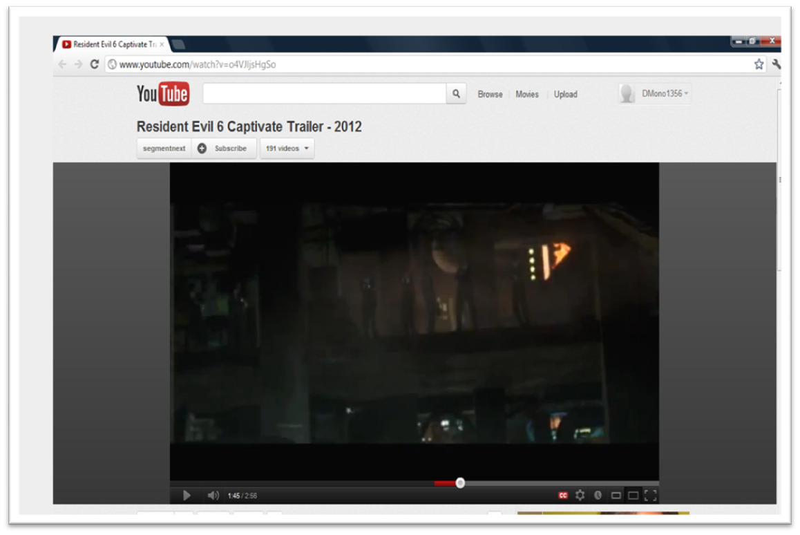Open the Browse menu item

pos(490,95)
